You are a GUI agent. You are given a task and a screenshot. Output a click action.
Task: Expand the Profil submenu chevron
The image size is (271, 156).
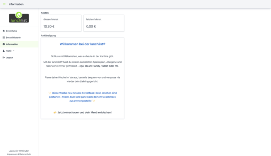tap(14, 51)
